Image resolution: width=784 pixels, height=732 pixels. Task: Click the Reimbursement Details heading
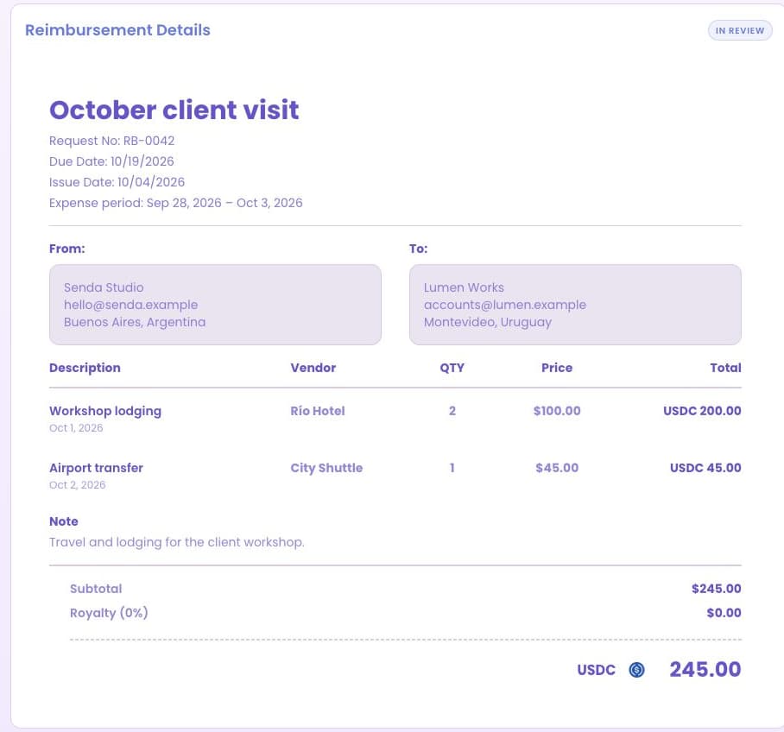(117, 30)
